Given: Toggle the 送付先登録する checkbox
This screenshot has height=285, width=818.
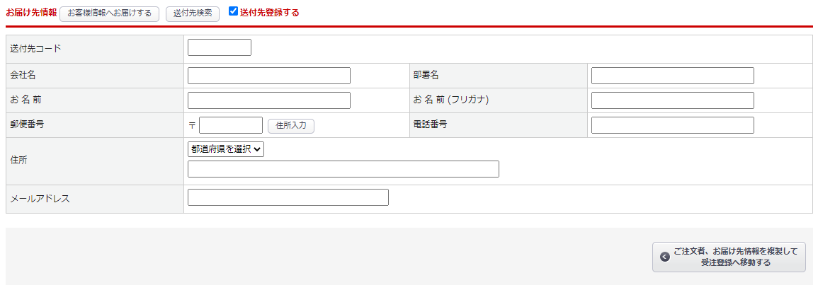Looking at the screenshot, I should coord(233,11).
